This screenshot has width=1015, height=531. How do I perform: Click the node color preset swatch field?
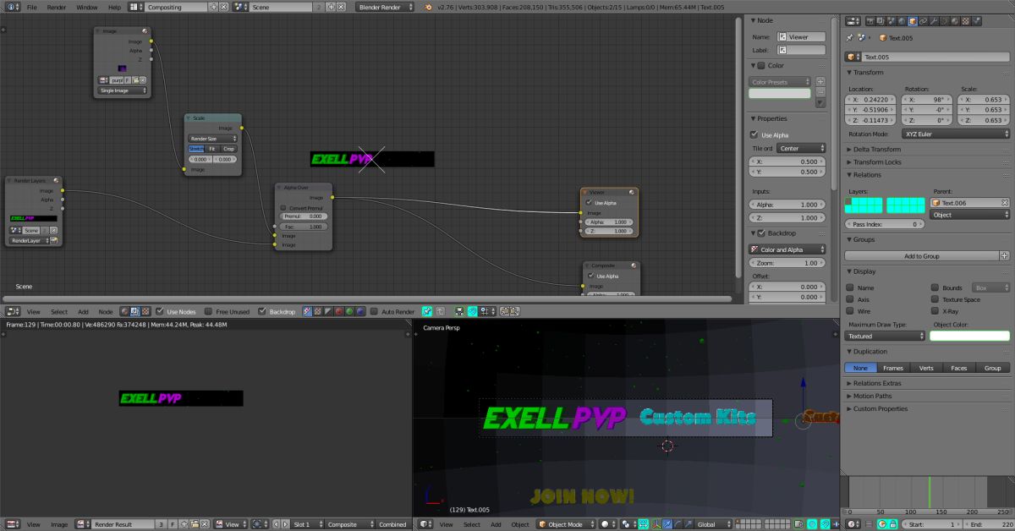[x=779, y=94]
